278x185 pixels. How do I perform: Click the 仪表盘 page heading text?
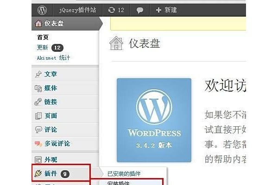[144, 43]
